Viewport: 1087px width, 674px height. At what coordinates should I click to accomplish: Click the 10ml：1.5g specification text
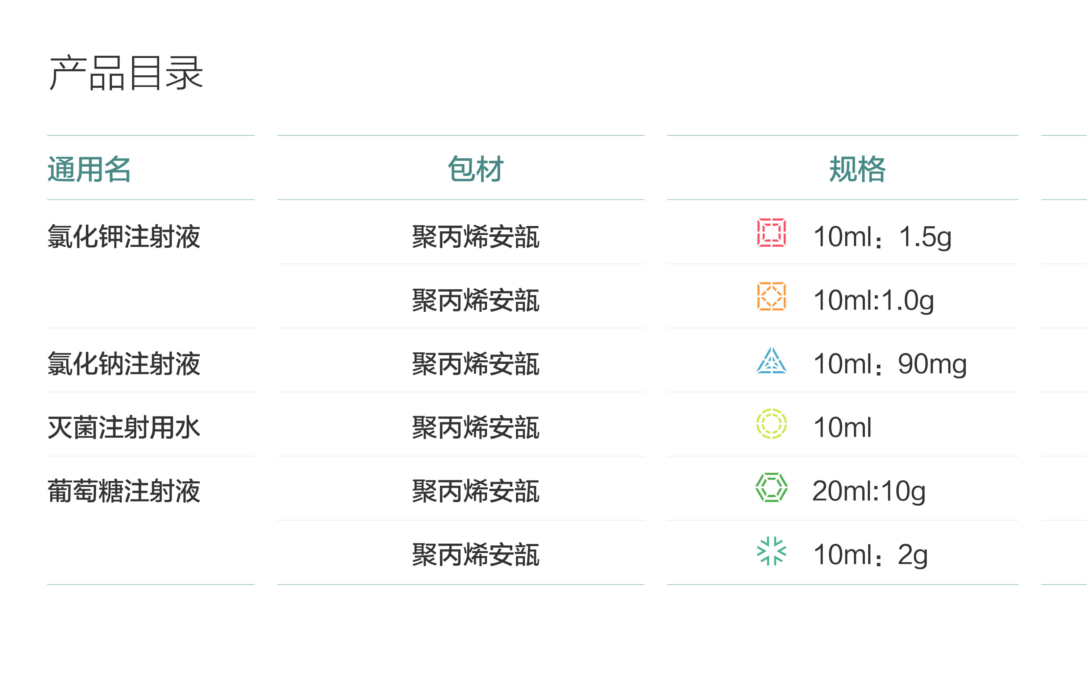click(882, 236)
